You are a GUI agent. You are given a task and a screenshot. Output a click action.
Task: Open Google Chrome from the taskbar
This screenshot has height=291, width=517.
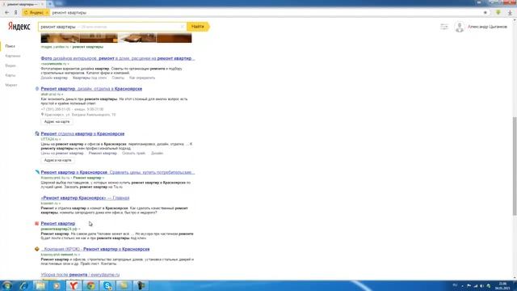click(90, 285)
